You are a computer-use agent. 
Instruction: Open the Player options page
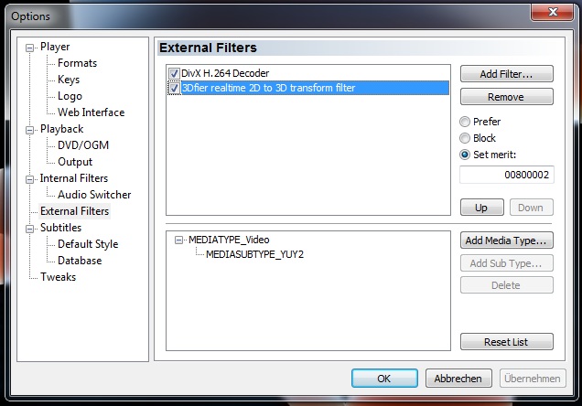[55, 47]
